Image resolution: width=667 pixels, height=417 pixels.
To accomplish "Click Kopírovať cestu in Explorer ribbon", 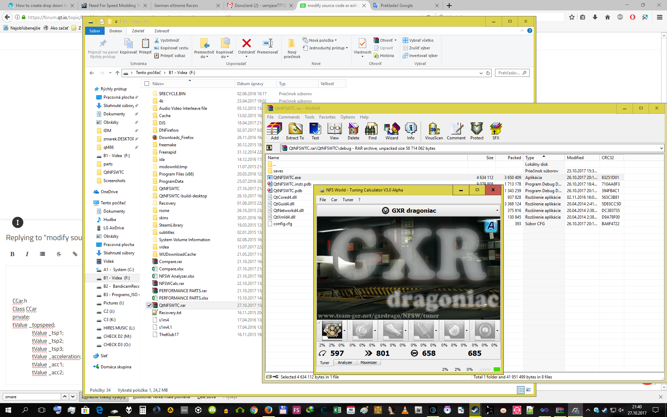I will [x=171, y=48].
